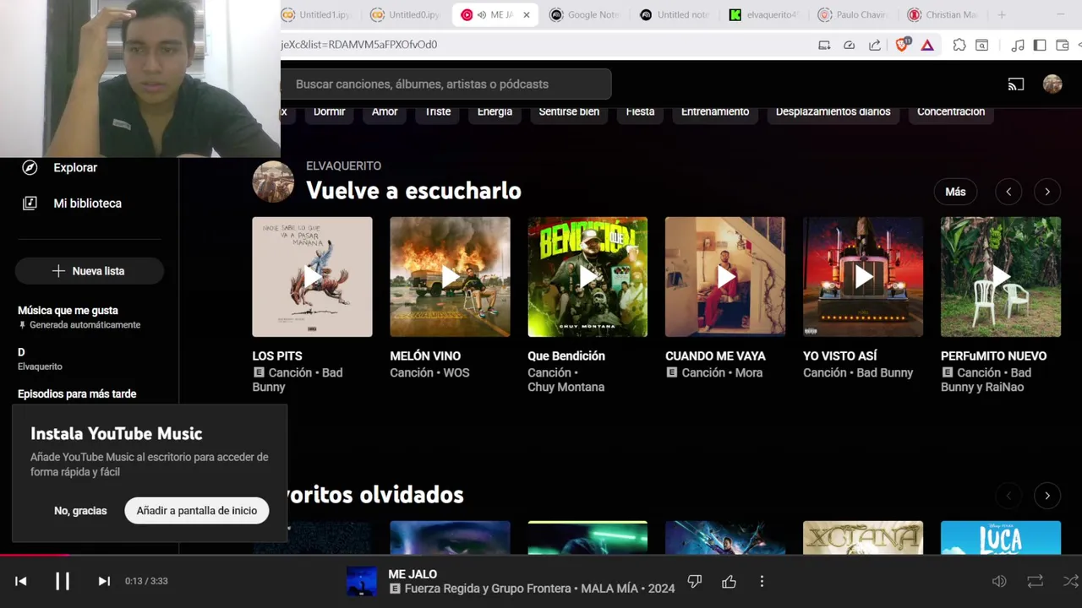The height and width of the screenshot is (608, 1082).
Task: Skip to the previous track
Action: [21, 581]
